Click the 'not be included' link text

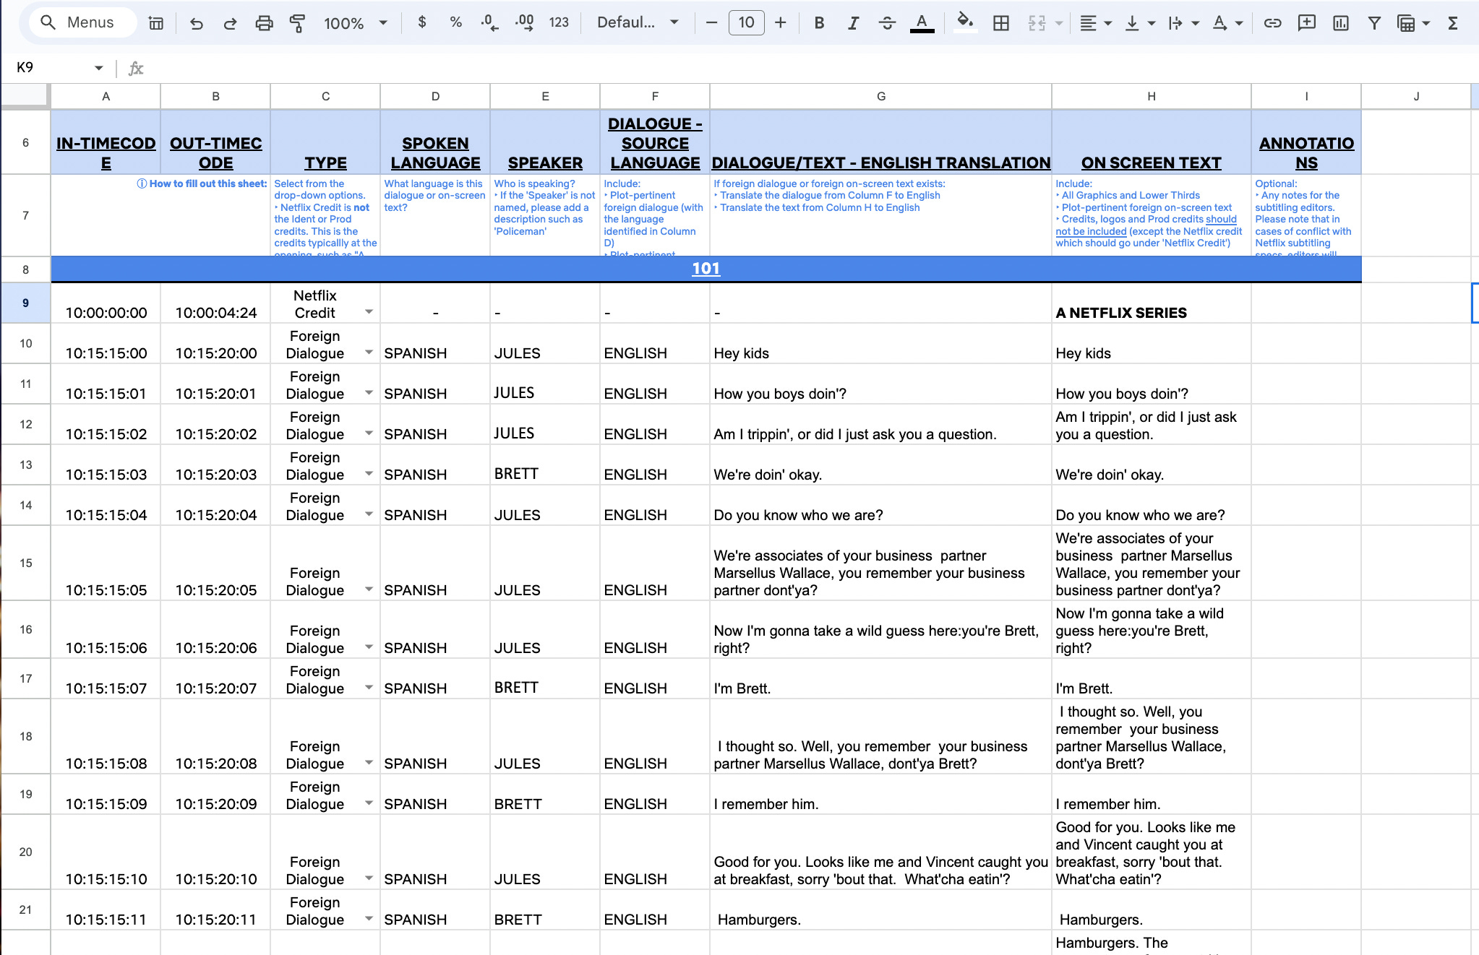point(1091,231)
